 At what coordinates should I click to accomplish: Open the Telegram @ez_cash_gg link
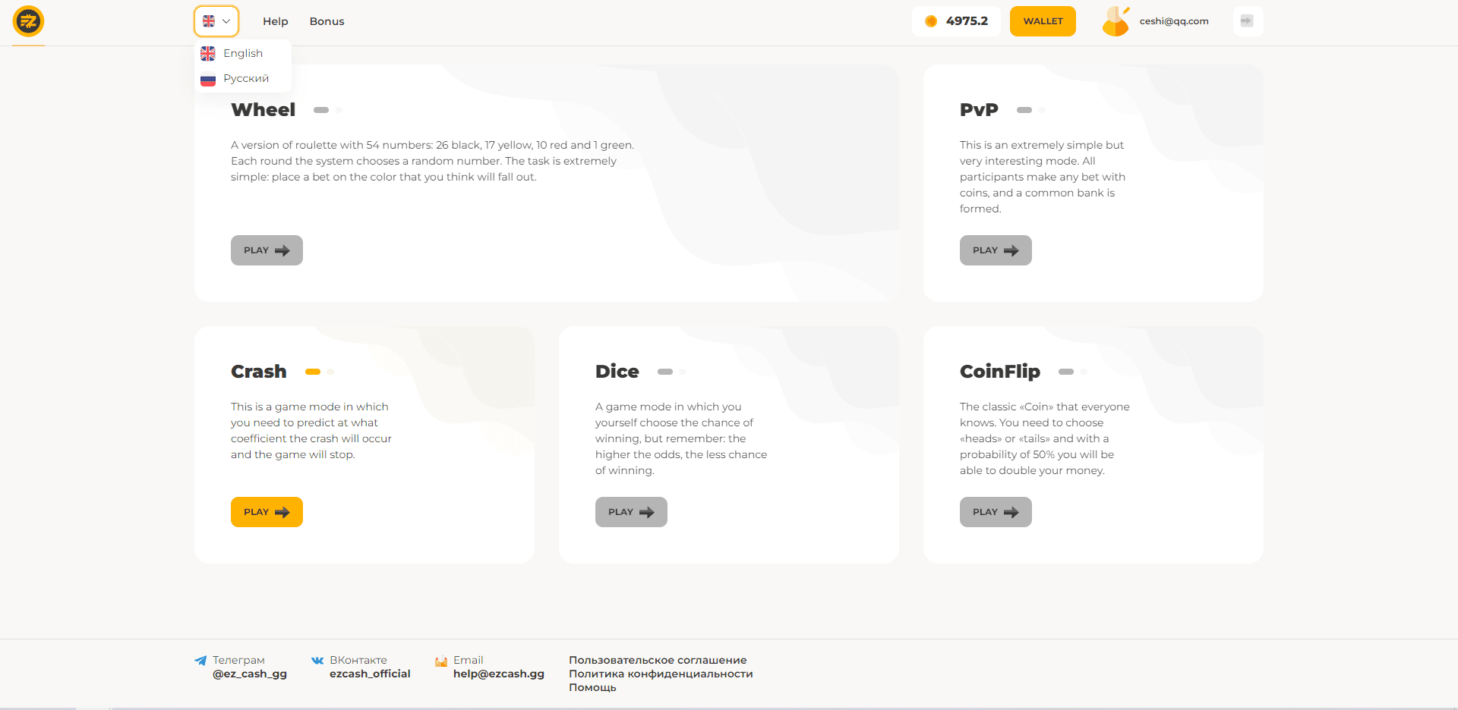(x=249, y=674)
